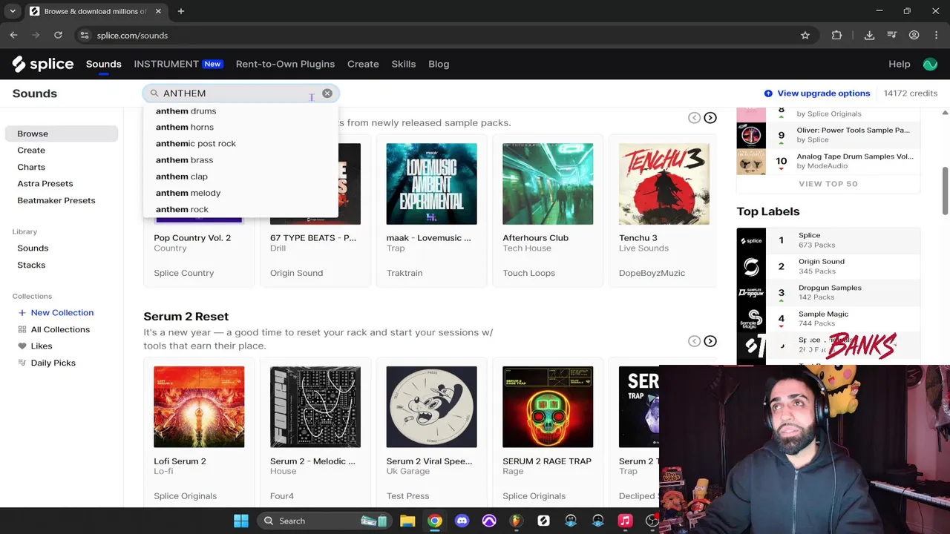Click the Windows taskbar Search box
This screenshot has height=534, width=950.
coord(323,521)
